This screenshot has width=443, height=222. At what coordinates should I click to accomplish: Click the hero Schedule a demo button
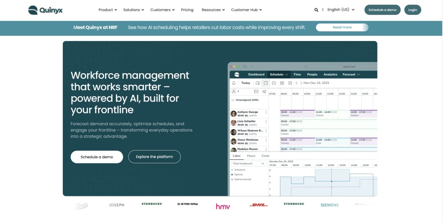(x=97, y=157)
